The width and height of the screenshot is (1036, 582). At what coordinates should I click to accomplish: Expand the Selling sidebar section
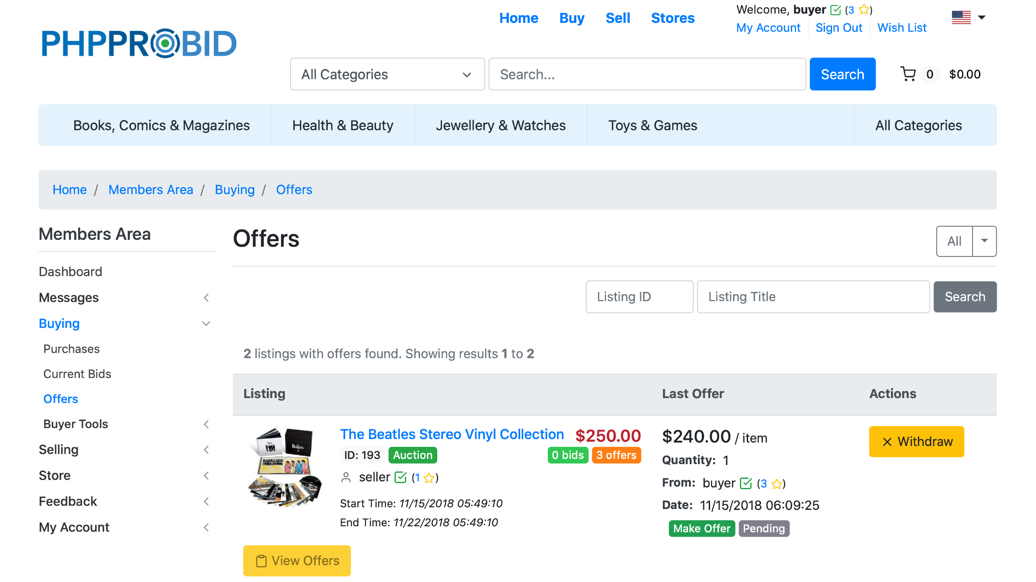pyautogui.click(x=206, y=449)
